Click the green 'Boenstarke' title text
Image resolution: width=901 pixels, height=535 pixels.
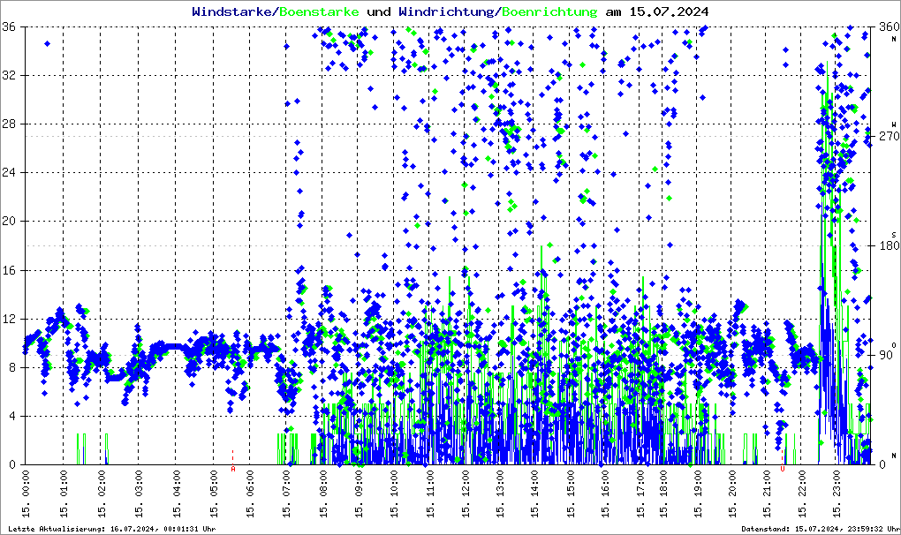pyautogui.click(x=319, y=12)
